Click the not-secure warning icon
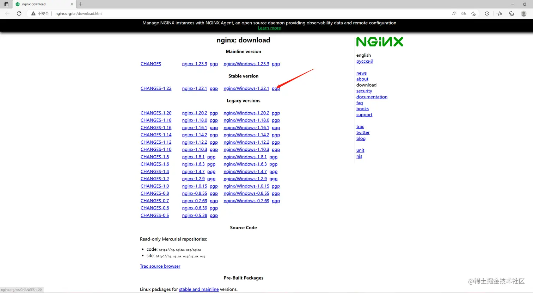This screenshot has width=533, height=293. click(x=33, y=13)
